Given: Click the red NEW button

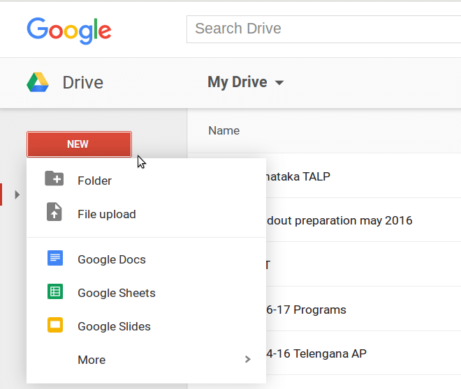Looking at the screenshot, I should [x=79, y=144].
